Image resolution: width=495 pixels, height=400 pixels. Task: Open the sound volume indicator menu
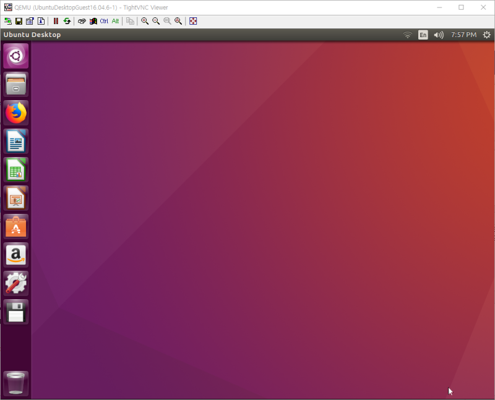pos(439,35)
